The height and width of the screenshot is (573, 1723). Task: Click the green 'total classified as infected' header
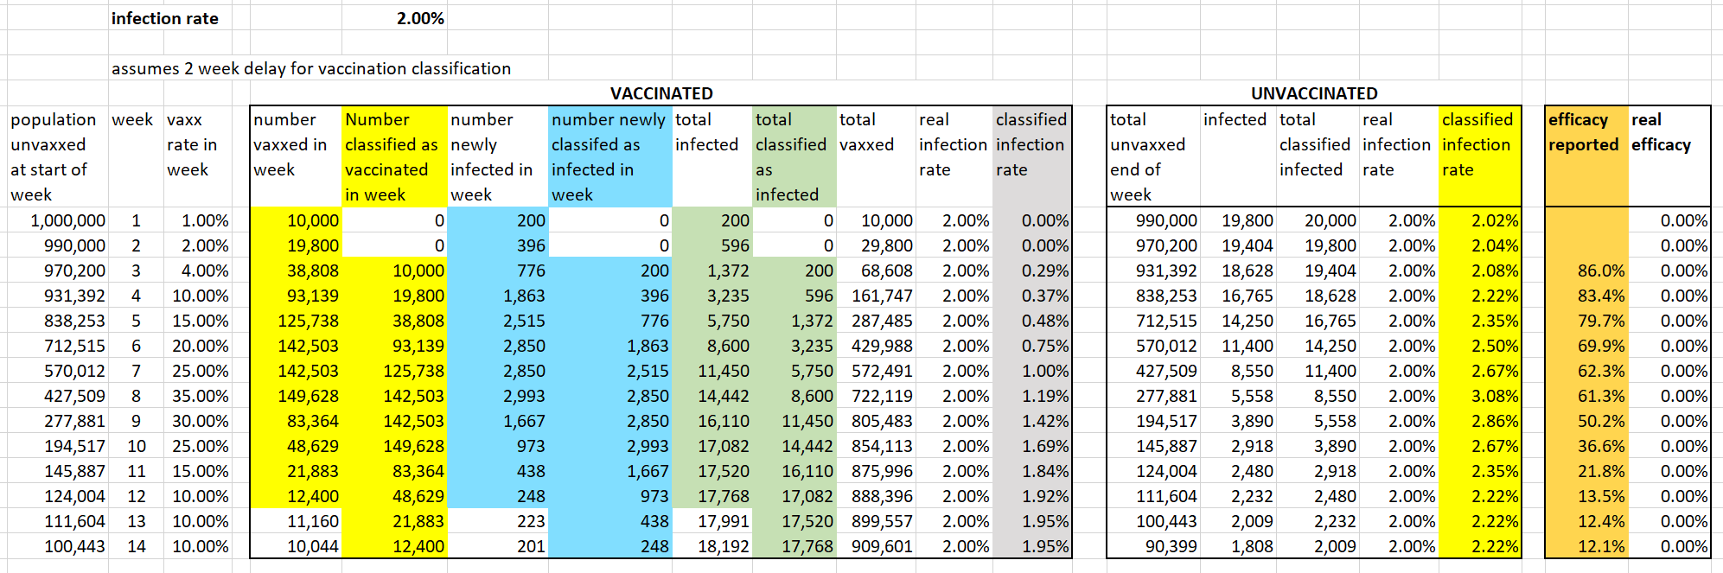(794, 156)
